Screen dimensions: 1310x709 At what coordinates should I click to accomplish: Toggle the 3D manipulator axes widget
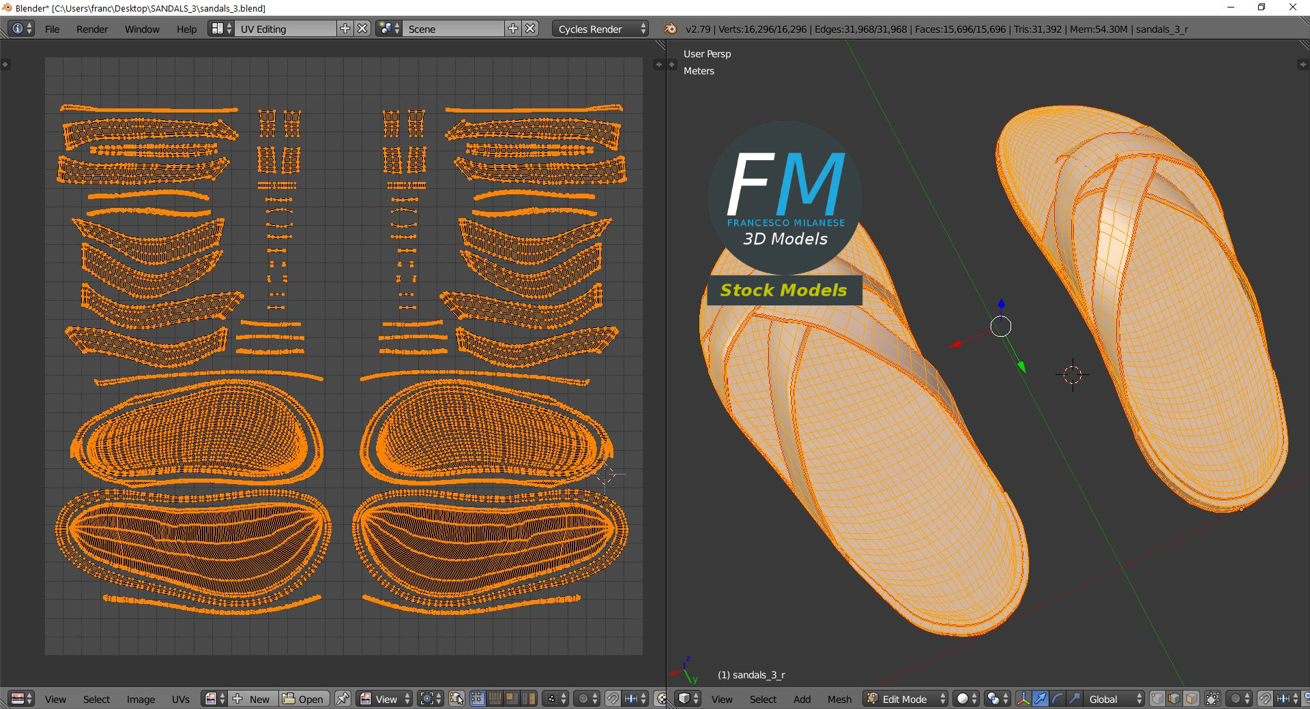pyautogui.click(x=1023, y=699)
